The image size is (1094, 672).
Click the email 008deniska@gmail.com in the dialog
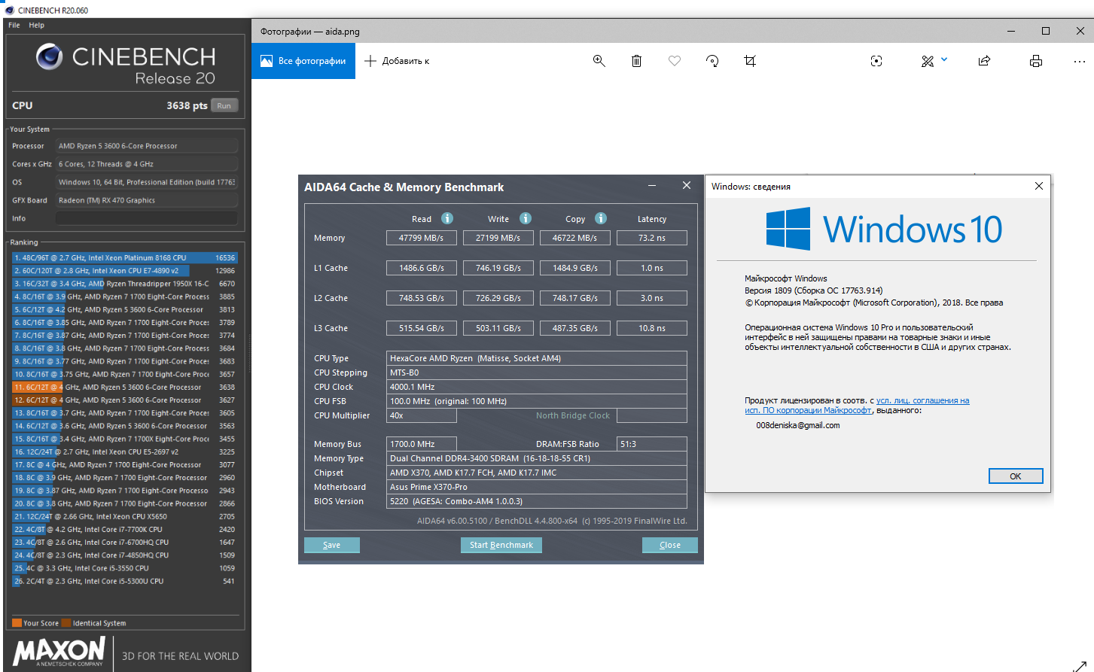click(x=798, y=425)
